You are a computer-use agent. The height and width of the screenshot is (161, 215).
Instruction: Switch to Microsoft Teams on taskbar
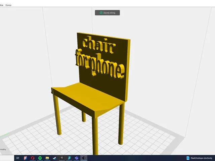(x=77, y=158)
